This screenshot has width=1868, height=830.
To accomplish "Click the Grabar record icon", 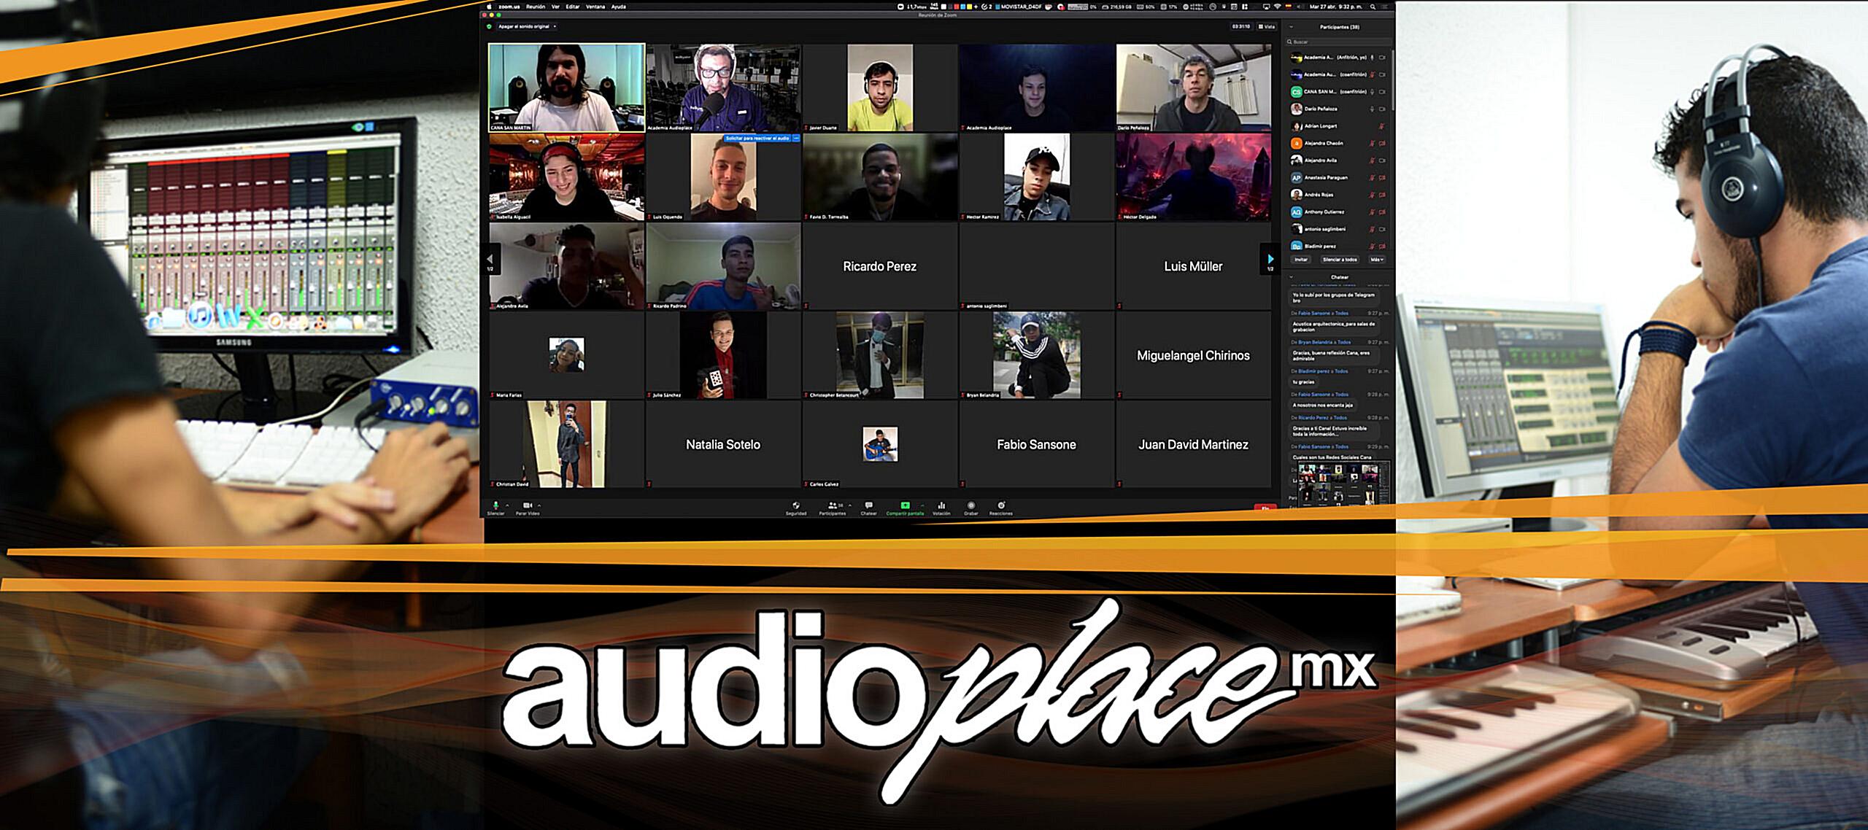I will [x=971, y=505].
